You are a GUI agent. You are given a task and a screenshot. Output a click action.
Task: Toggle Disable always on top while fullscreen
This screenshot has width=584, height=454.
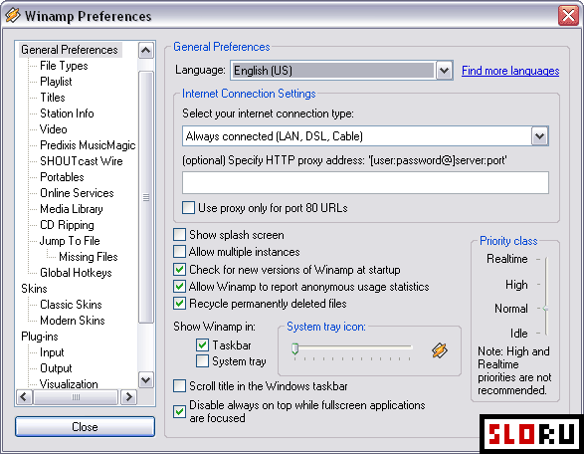pyautogui.click(x=179, y=411)
